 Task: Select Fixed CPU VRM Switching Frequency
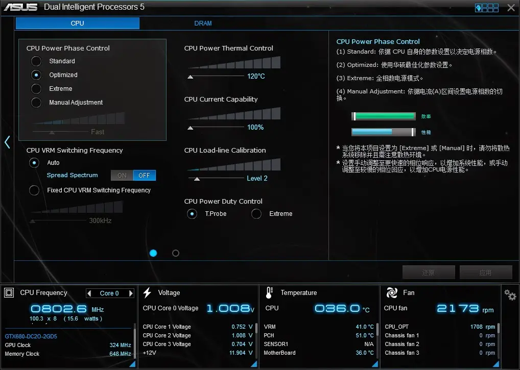34,190
